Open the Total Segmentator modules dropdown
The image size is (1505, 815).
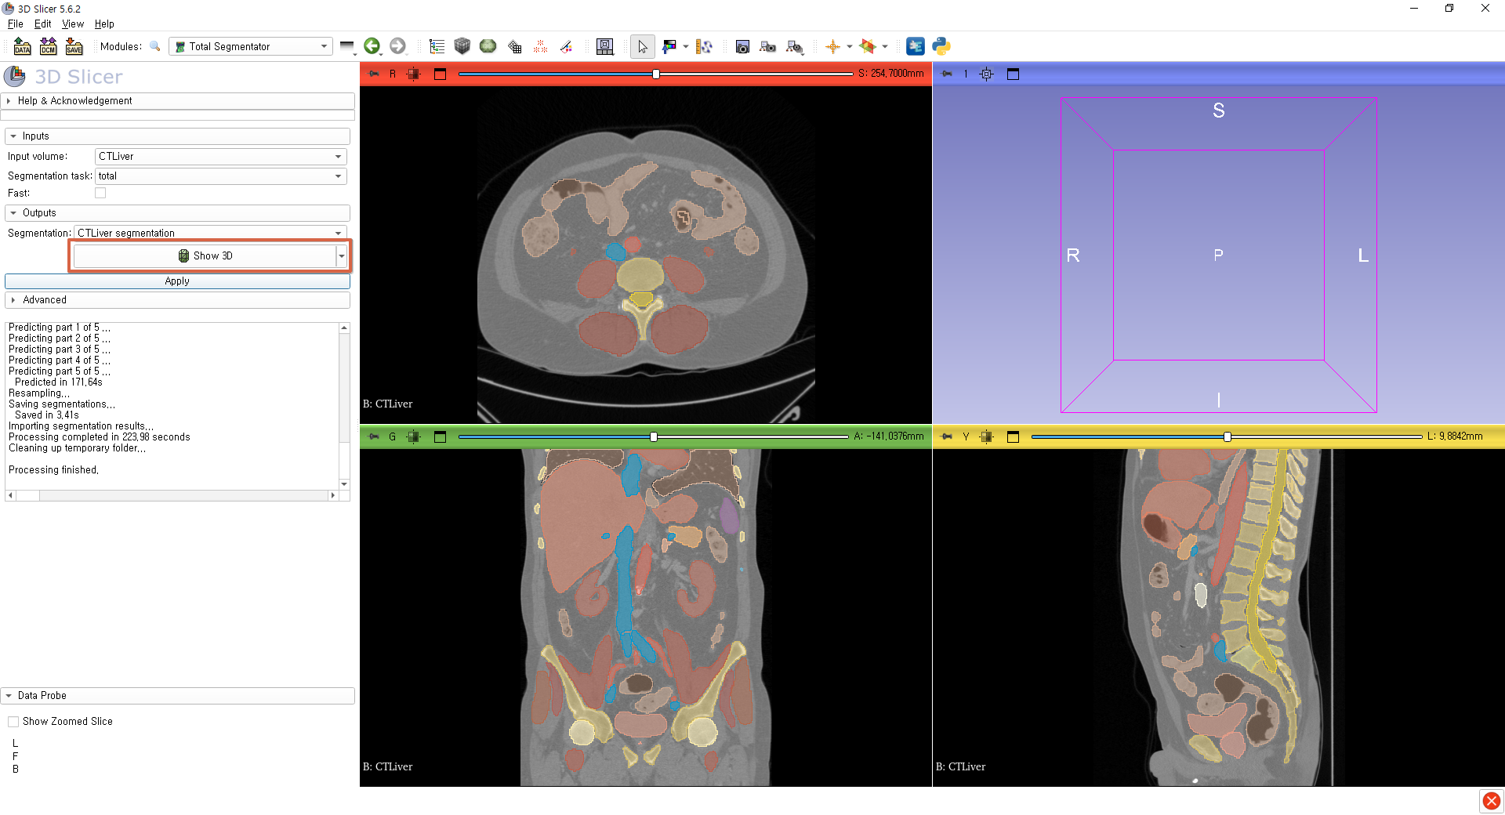pyautogui.click(x=251, y=46)
